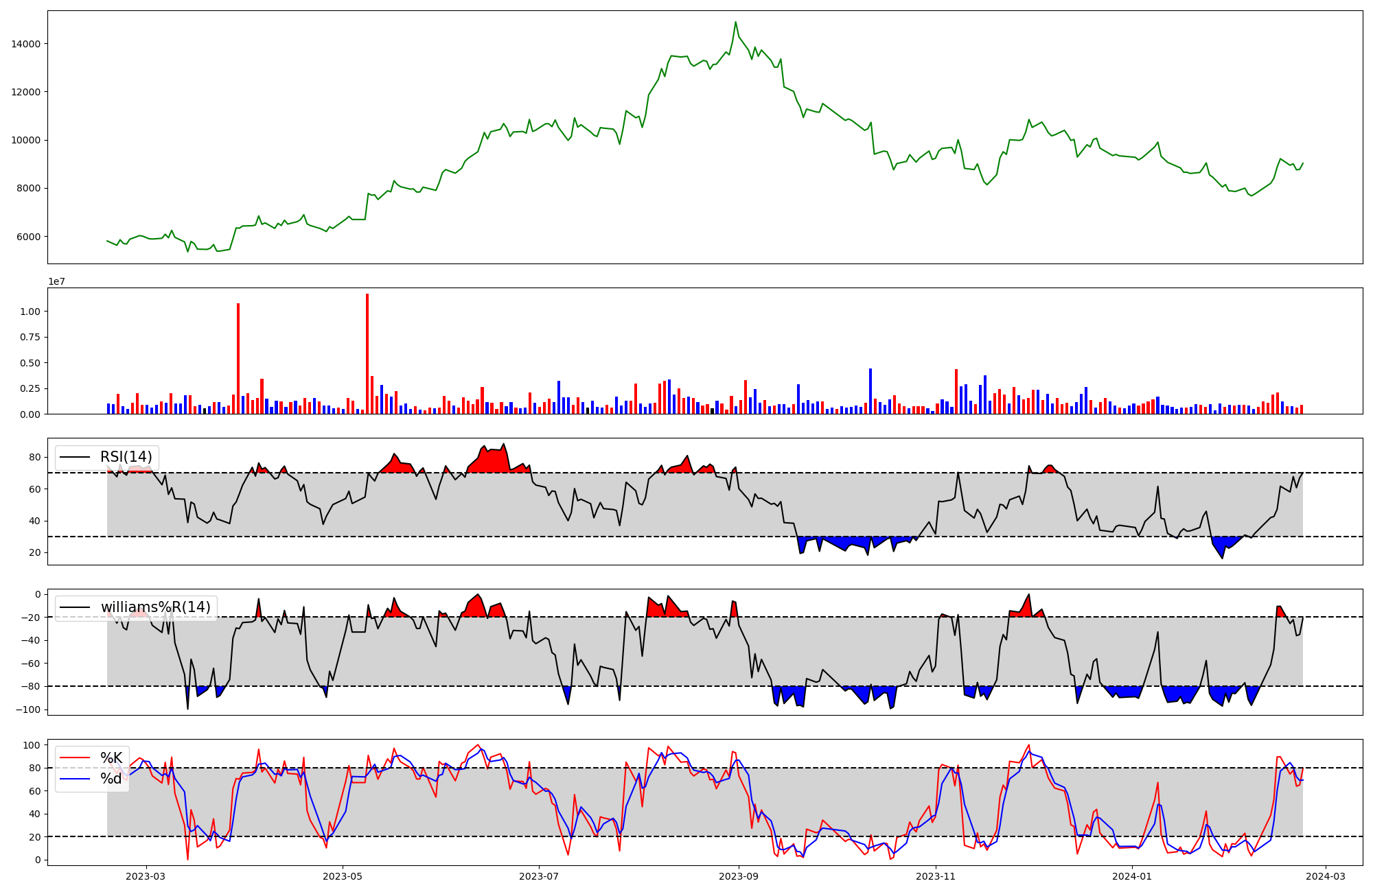Select the 2023-11 date tick label
This screenshot has height=892, width=1373.
[x=936, y=876]
